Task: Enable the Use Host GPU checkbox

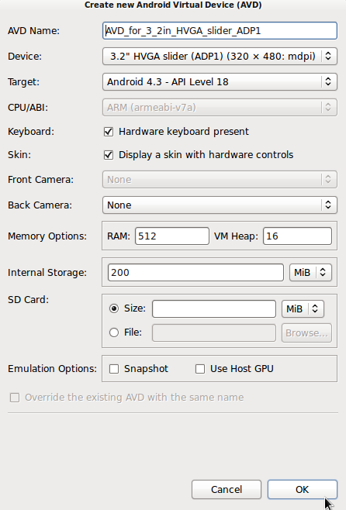Action: pos(200,369)
